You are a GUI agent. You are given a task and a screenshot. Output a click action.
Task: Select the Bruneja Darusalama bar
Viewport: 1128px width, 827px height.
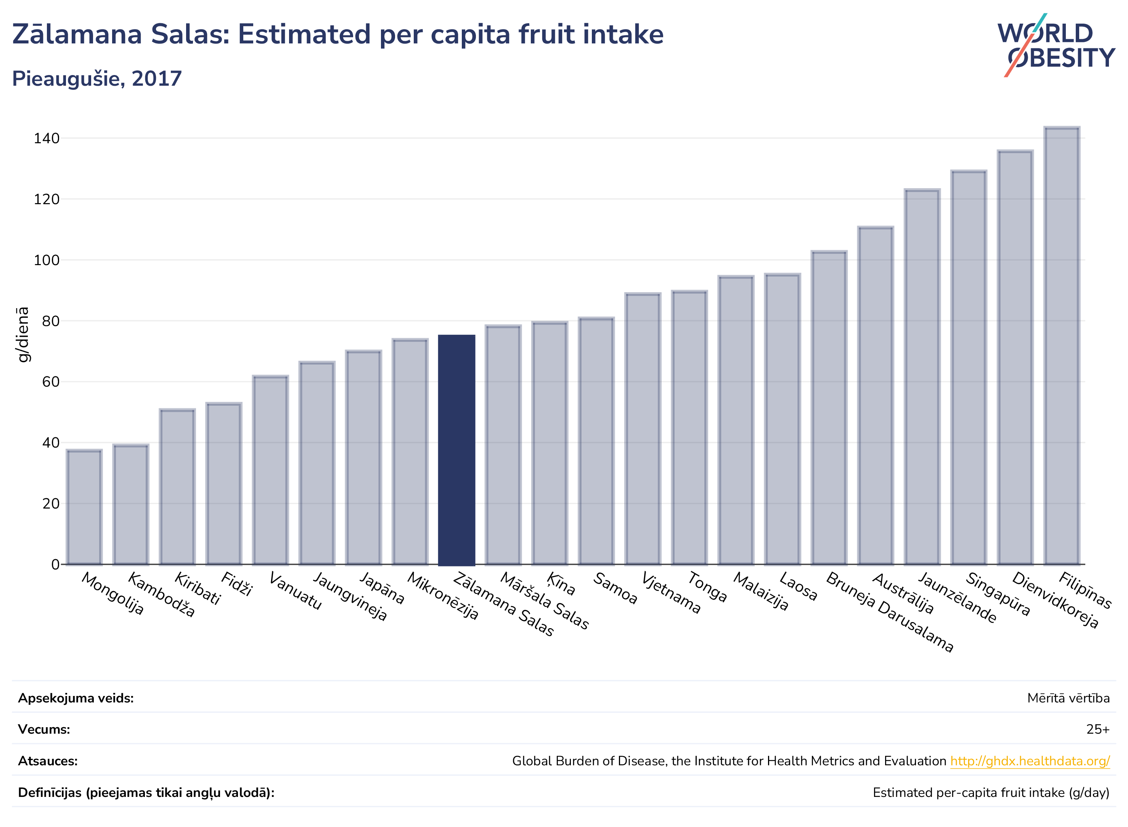coord(829,408)
